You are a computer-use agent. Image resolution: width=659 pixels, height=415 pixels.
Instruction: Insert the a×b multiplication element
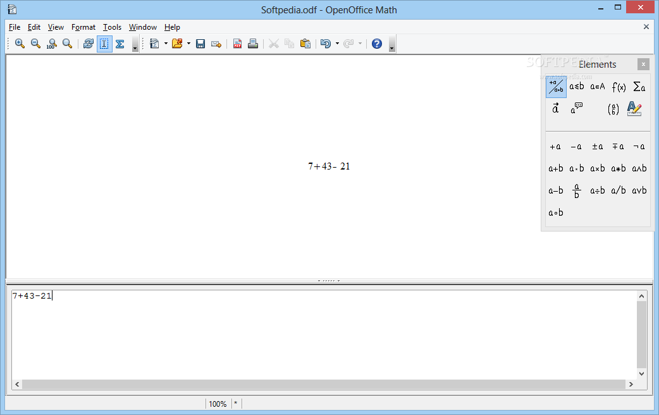[597, 168]
